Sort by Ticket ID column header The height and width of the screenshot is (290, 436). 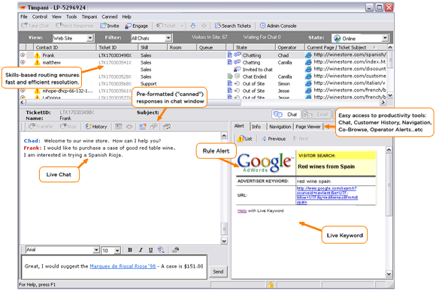(117, 47)
